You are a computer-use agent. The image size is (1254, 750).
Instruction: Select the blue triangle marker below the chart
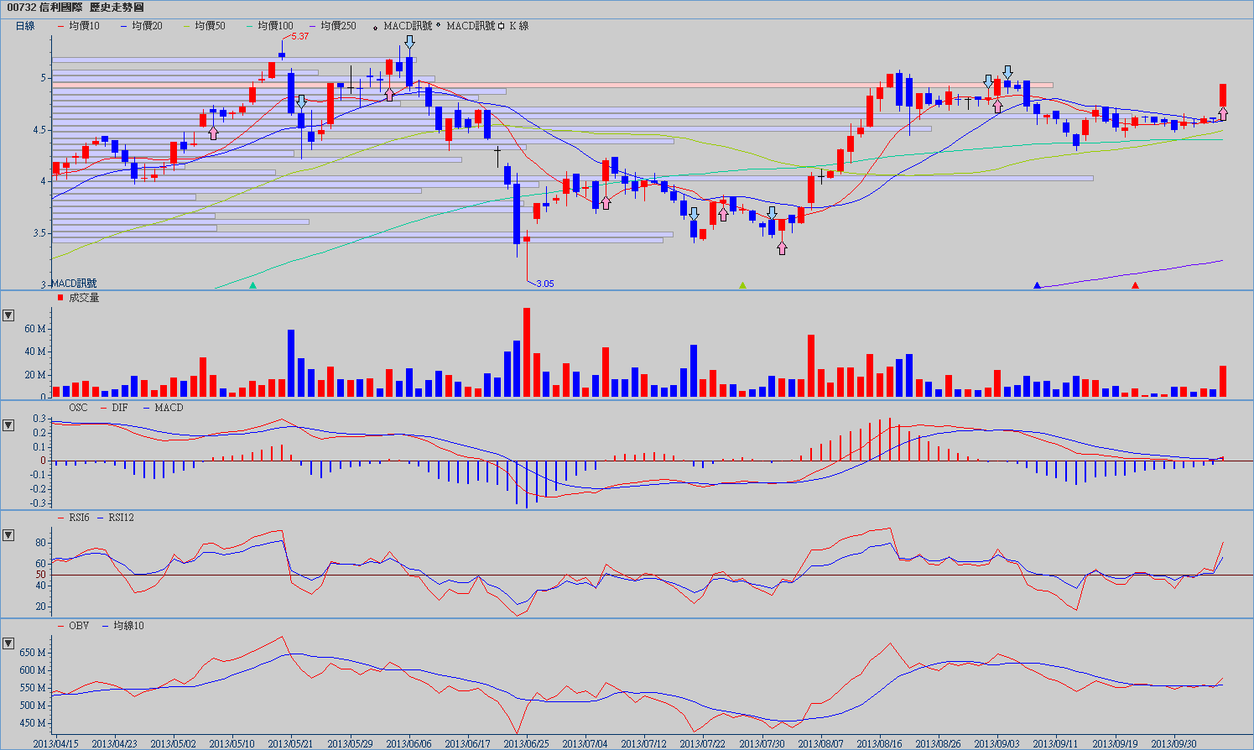tap(1037, 285)
